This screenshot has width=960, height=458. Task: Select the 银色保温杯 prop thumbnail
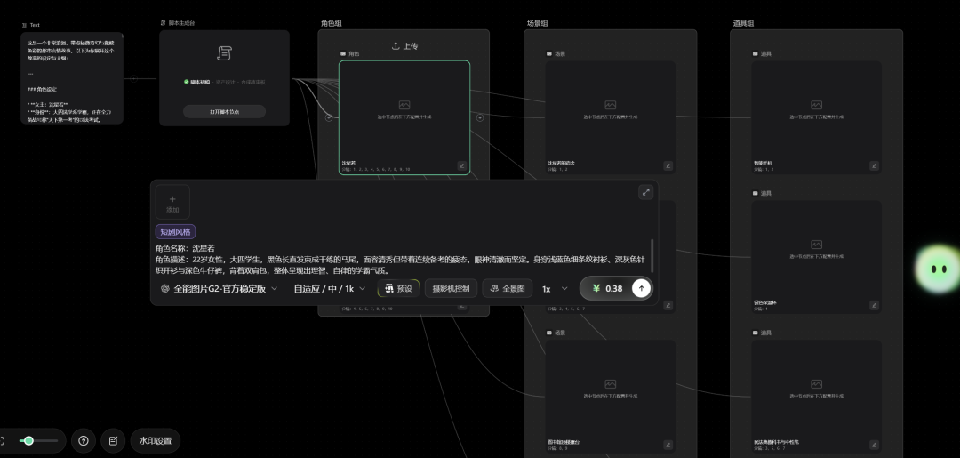coord(817,257)
